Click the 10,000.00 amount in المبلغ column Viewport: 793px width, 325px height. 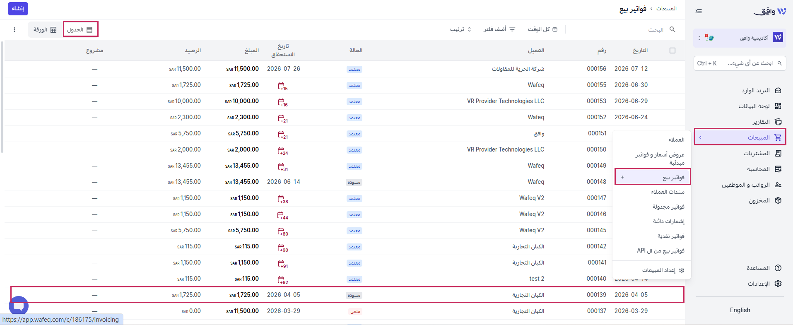pyautogui.click(x=242, y=101)
